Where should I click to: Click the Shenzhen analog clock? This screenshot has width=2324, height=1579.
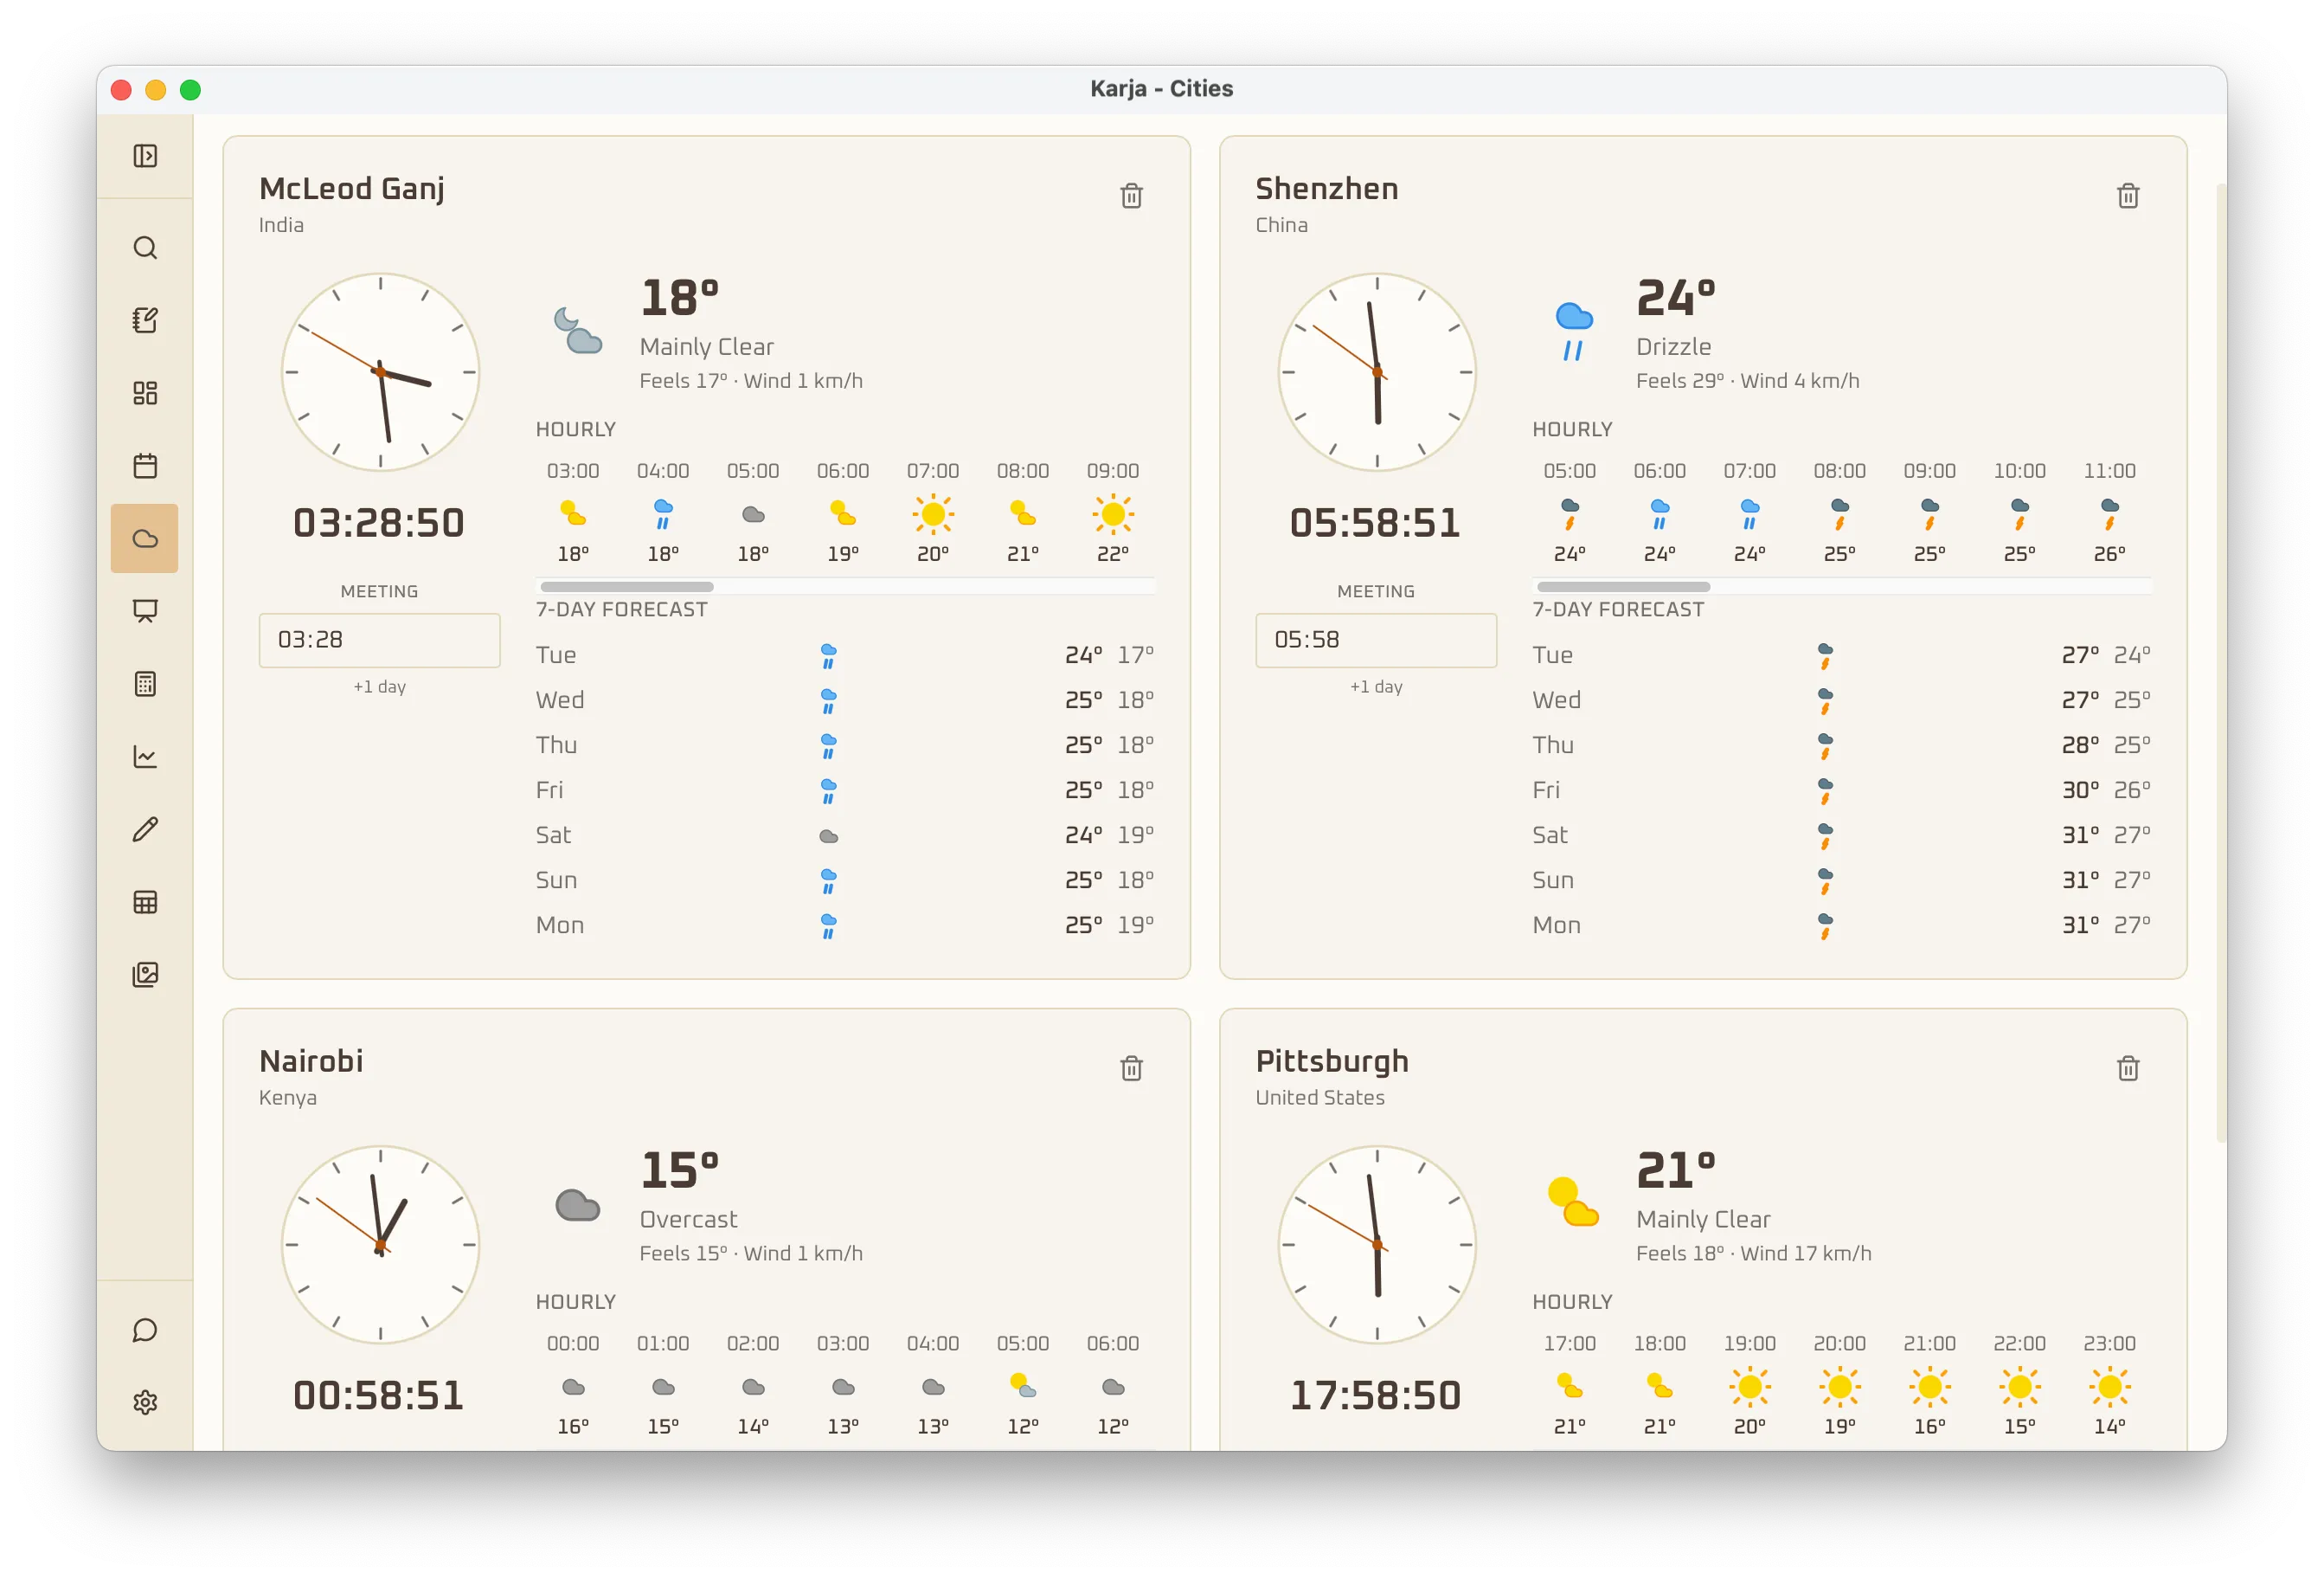coord(1377,372)
